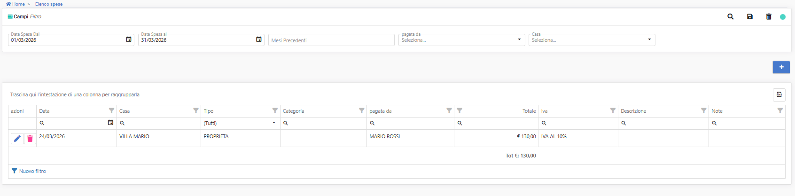Image resolution: width=795 pixels, height=196 pixels.
Task: Open the Tipo '(Tutti)' filter dropdown
Action: coord(274,123)
